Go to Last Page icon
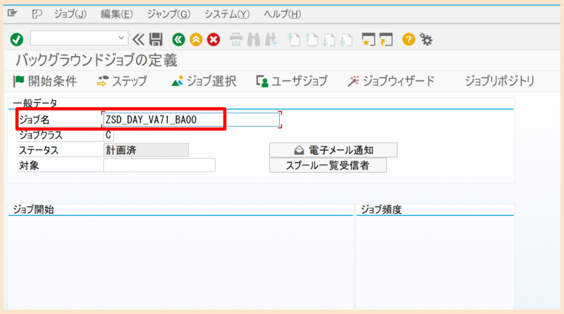564x314 pixels. (x=346, y=40)
